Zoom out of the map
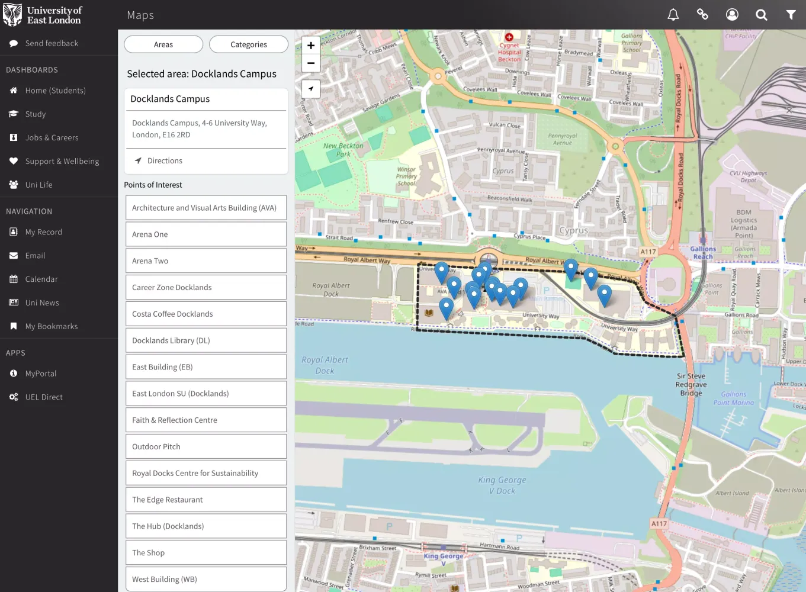 pyautogui.click(x=311, y=63)
